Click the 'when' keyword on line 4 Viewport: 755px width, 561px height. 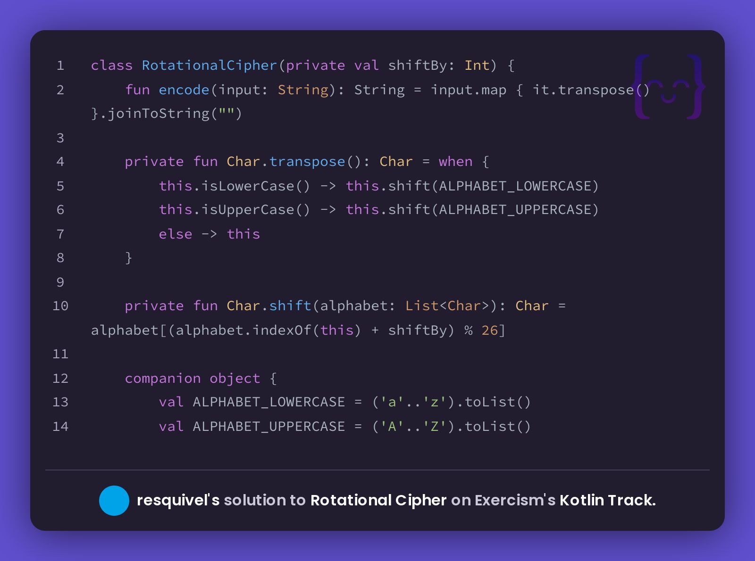pos(455,162)
